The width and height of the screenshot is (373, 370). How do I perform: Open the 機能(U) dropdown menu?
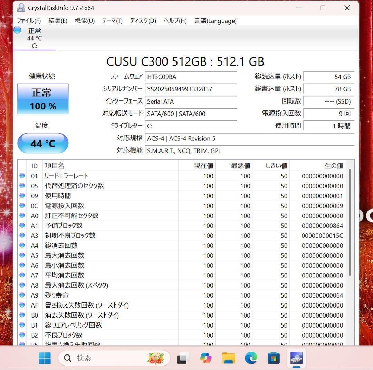point(84,21)
